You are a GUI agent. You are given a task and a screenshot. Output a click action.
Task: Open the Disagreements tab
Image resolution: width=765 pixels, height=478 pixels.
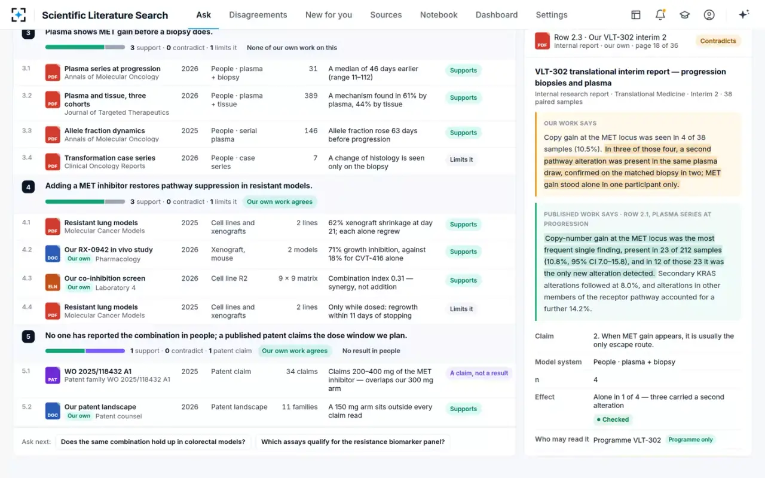pyautogui.click(x=258, y=15)
